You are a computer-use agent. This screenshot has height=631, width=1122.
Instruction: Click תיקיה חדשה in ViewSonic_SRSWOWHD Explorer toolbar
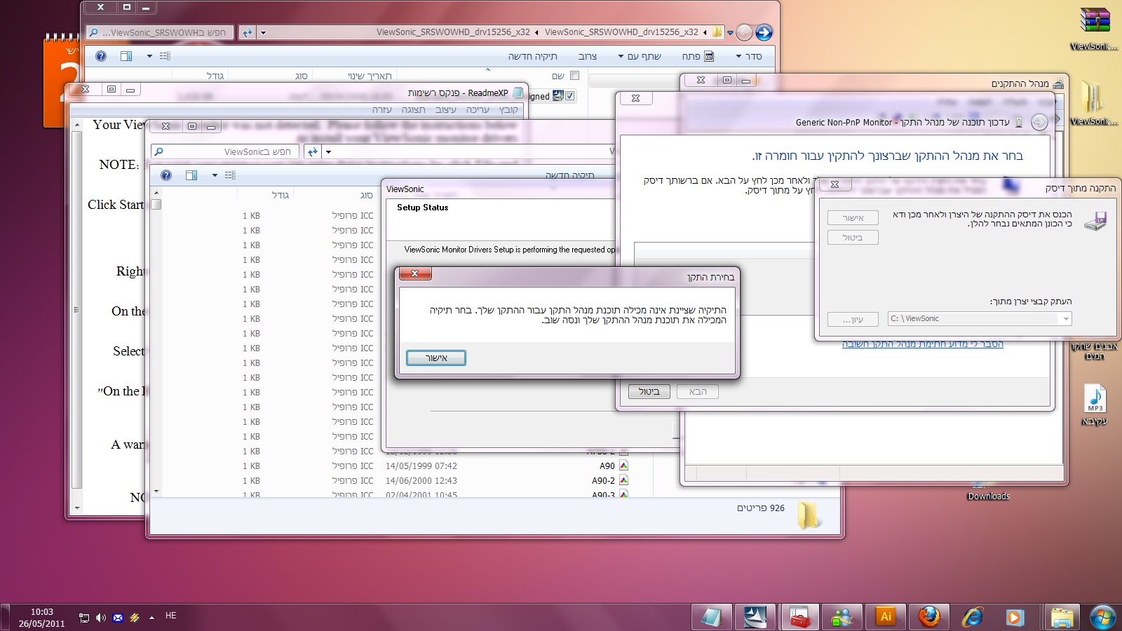[x=532, y=56]
